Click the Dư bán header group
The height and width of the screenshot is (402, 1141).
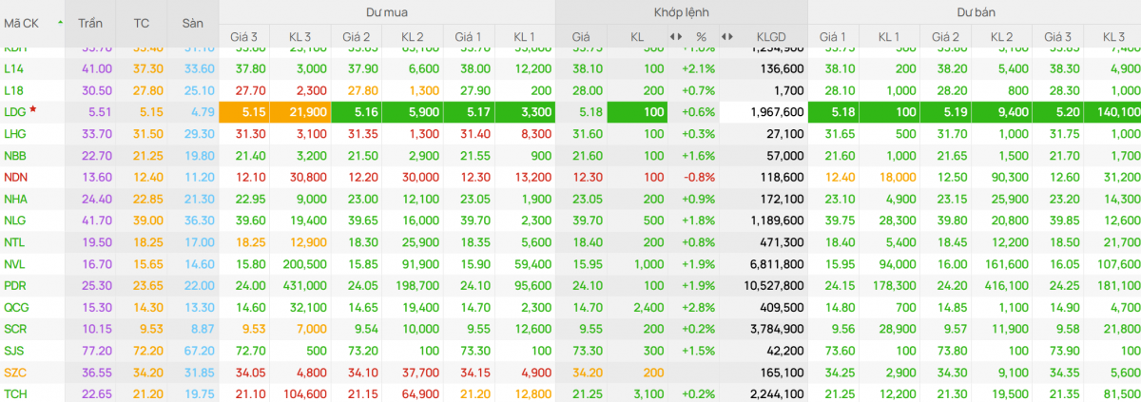[x=974, y=12]
